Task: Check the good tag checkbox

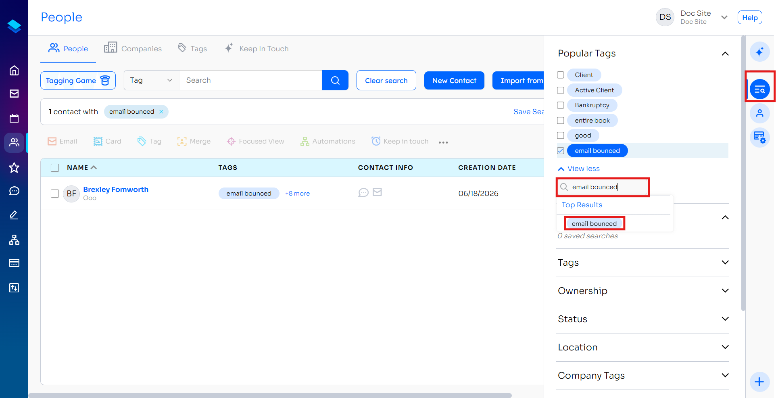Action: [561, 135]
